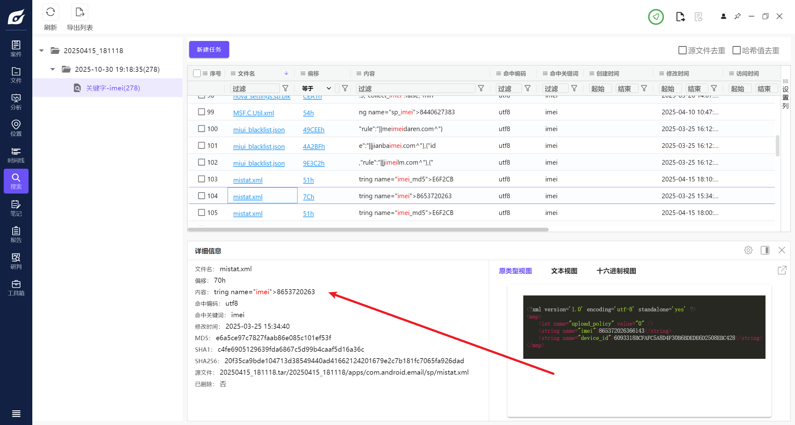Image resolution: width=795 pixels, height=425 pixels.
Task: Check the checkbox for row 104
Action: pyautogui.click(x=202, y=196)
